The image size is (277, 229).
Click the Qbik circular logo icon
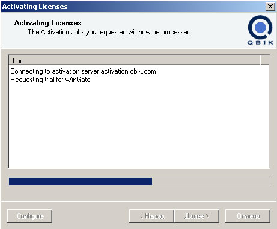tap(260, 27)
